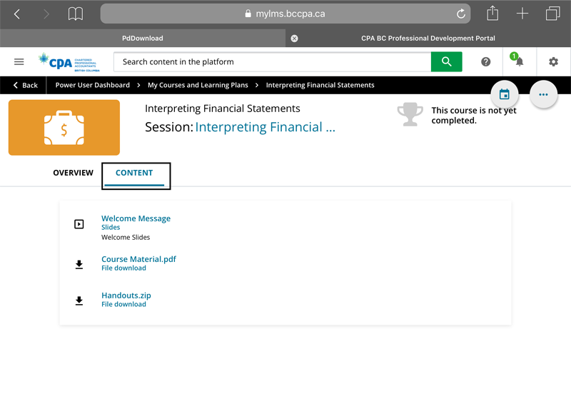This screenshot has width=571, height=414.
Task: Open the Course Material.pdf link
Action: pyautogui.click(x=138, y=259)
